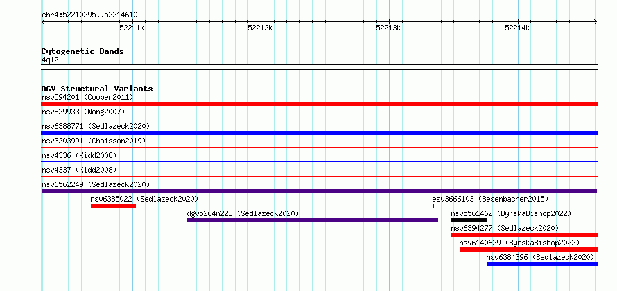617x291 pixels.
Task: Click nsv6140629 (ByrskaBishop2022) label
Action: click(x=519, y=242)
